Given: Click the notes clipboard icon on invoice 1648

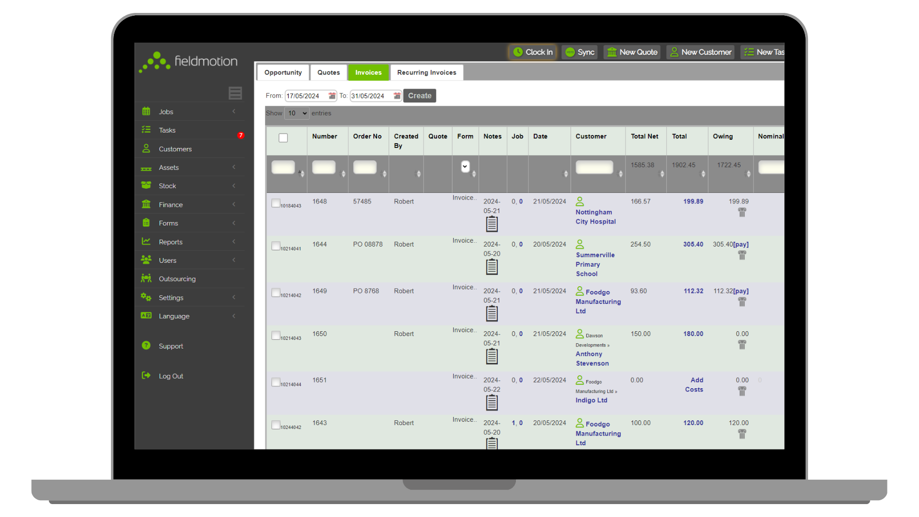Looking at the screenshot, I should tap(492, 224).
